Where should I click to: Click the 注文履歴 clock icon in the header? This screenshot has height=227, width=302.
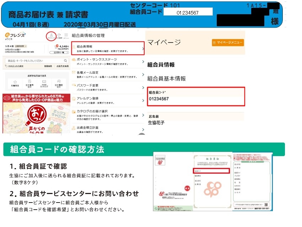pos(59,34)
